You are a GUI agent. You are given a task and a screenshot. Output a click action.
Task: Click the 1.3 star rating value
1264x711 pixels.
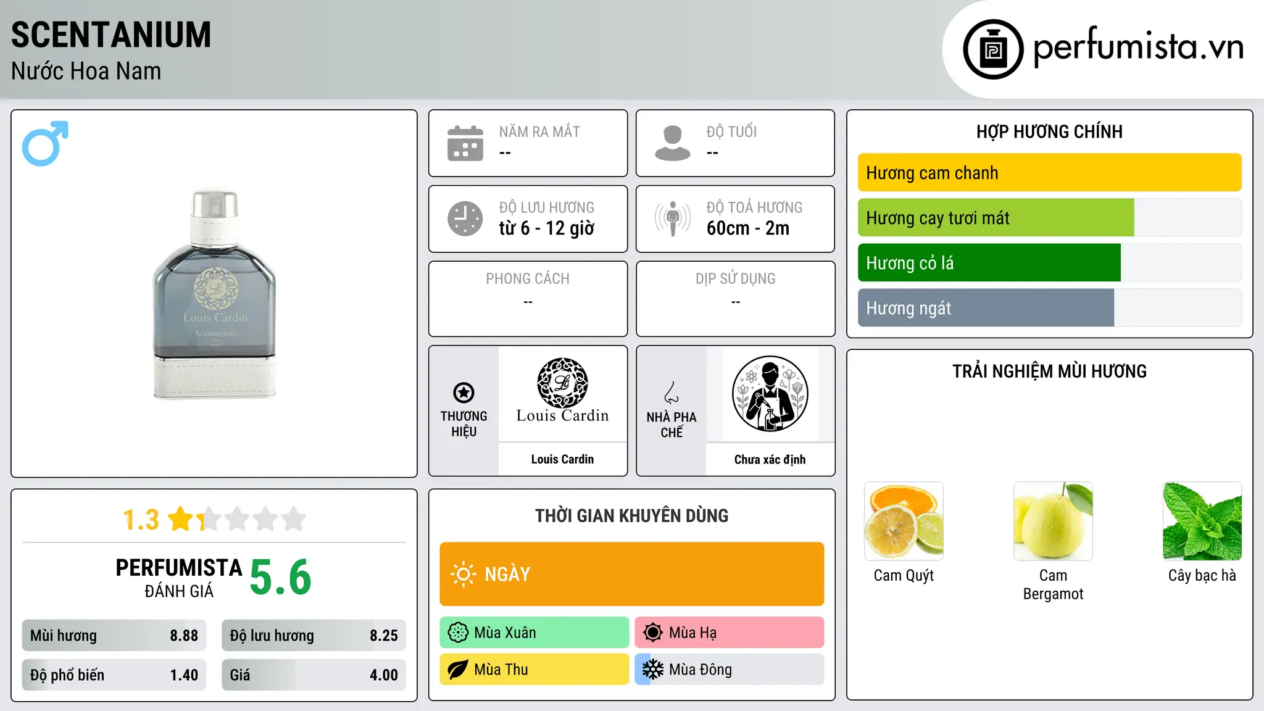pos(141,520)
